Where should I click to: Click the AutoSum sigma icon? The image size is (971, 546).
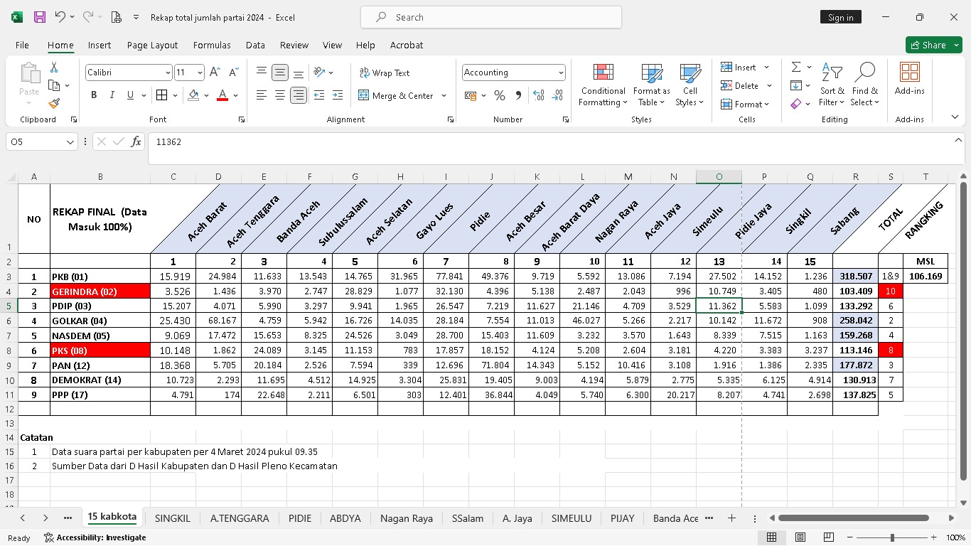pos(796,67)
